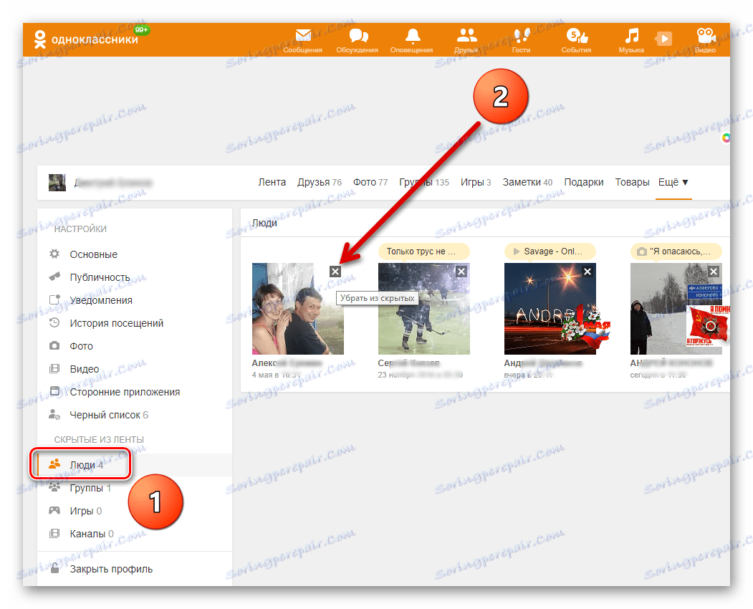
Task: Open the Обсуждения discussions icon
Action: (x=358, y=40)
